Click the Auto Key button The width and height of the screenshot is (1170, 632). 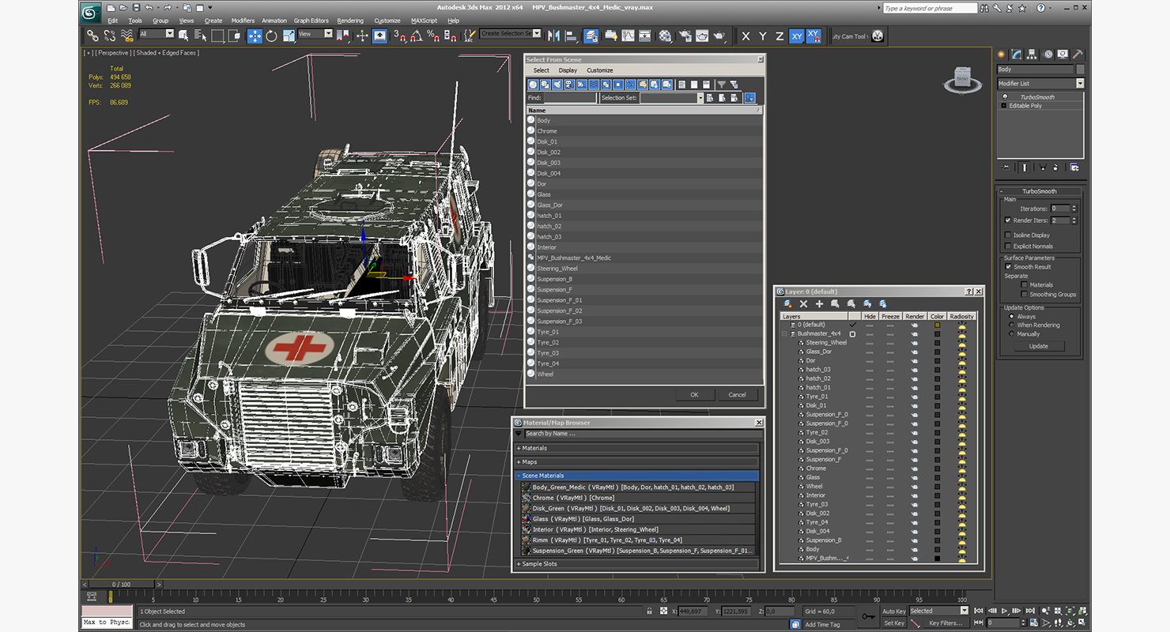click(893, 611)
